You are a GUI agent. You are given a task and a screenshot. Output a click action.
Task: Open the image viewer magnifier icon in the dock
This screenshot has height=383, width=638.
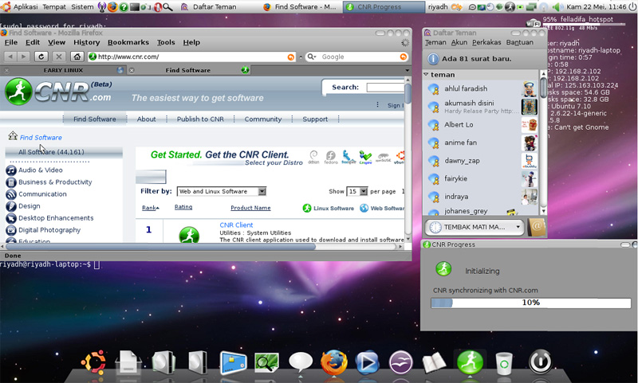point(266,362)
